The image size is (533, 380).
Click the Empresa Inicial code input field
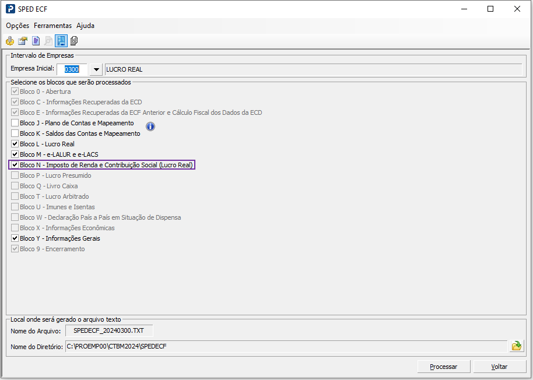pyautogui.click(x=72, y=69)
